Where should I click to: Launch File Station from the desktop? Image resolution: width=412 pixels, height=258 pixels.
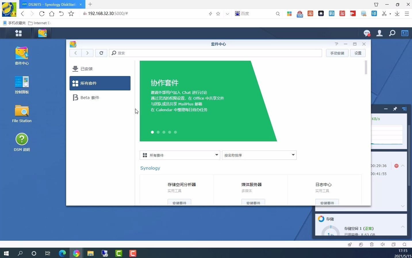[x=22, y=113]
